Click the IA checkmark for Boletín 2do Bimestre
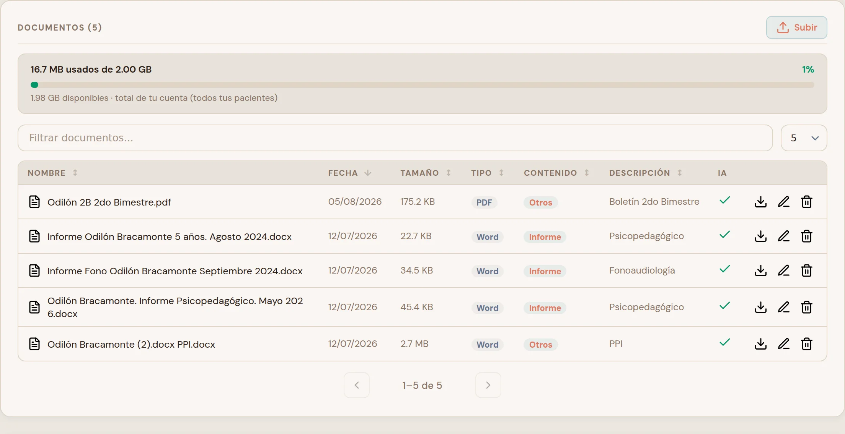Screen dimensions: 845x434 tap(725, 200)
